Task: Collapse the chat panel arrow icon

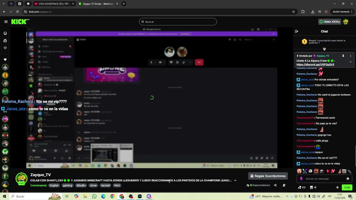Action: 296,31
